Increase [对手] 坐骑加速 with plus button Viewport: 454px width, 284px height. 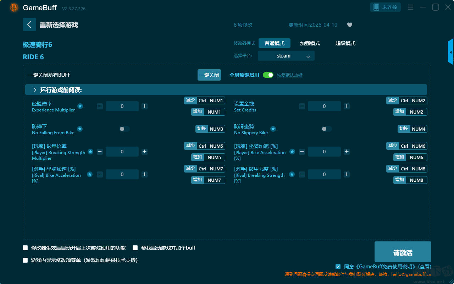point(144,174)
